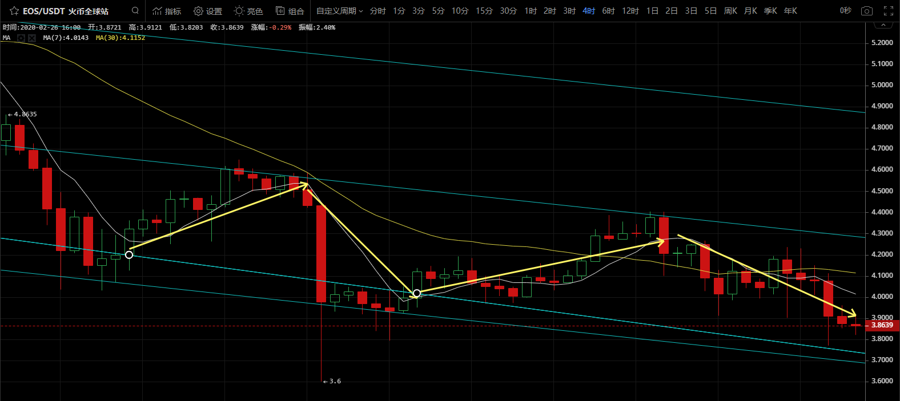Image resolution: width=900 pixels, height=401 pixels.
Task: Remove the MA indicator with the X
Action: tap(32, 38)
